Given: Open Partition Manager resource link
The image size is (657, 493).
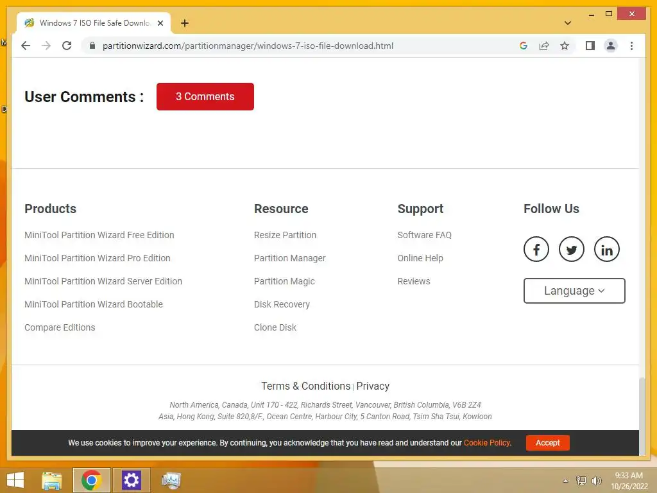Looking at the screenshot, I should (x=289, y=258).
